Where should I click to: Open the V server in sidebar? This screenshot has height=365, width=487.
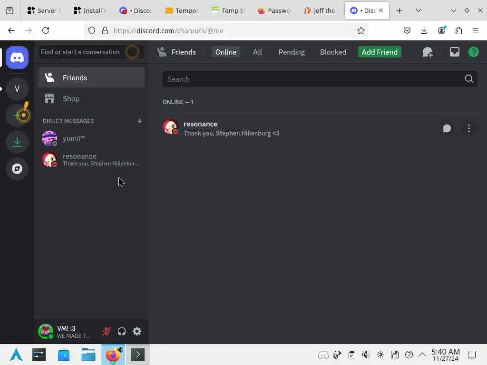click(17, 89)
